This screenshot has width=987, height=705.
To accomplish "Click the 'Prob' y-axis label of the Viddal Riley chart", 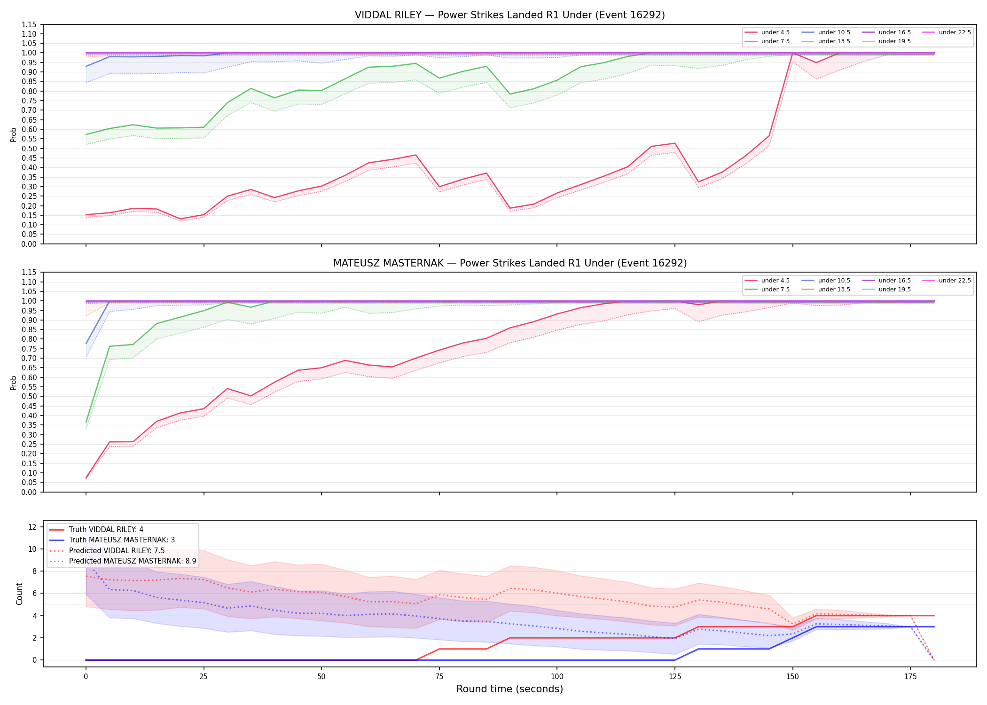I will click(14, 134).
